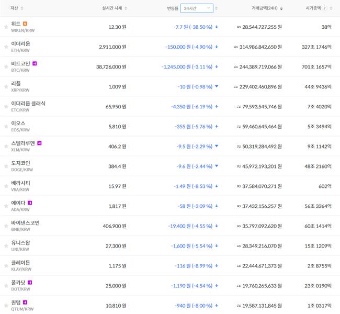
Task: Star the XLM/KRW asset
Action: pyautogui.click(x=6, y=146)
